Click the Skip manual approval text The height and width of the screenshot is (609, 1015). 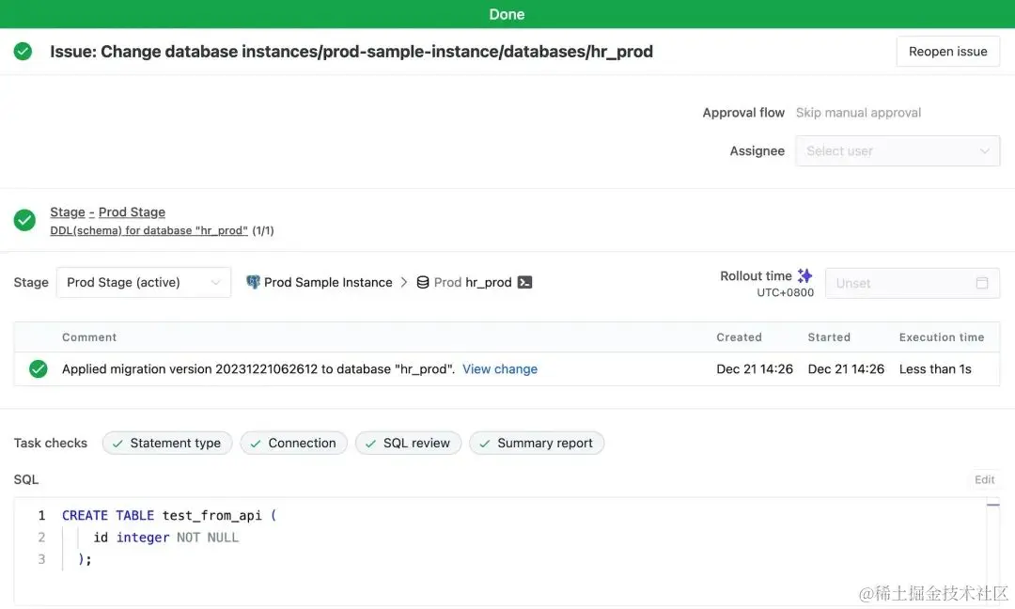858,113
